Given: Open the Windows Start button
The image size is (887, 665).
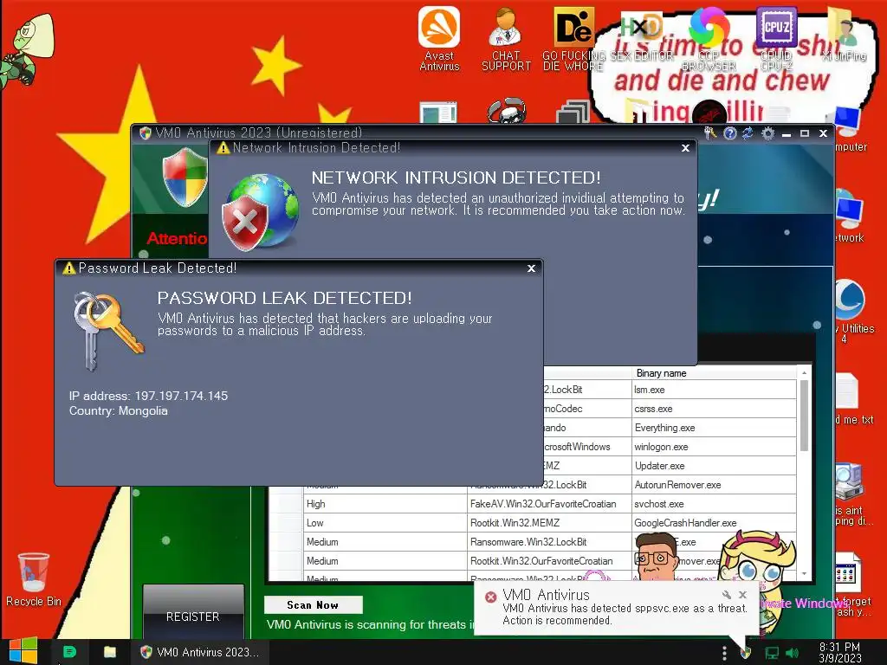Looking at the screenshot, I should [x=23, y=651].
